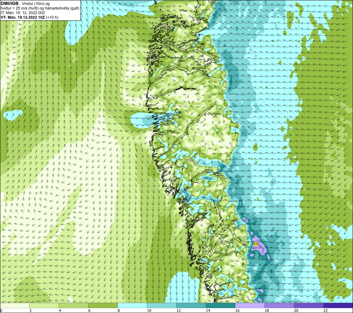Click the '2' label on the color scale
This screenshot has height=313, width=353.
click(x=30, y=311)
